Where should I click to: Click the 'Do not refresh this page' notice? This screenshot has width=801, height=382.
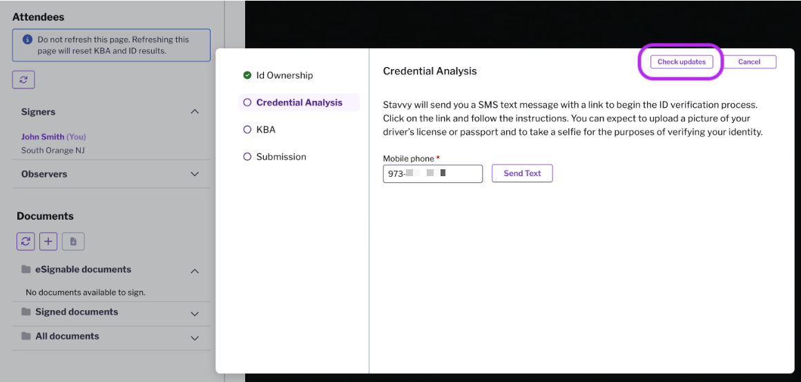tap(111, 45)
